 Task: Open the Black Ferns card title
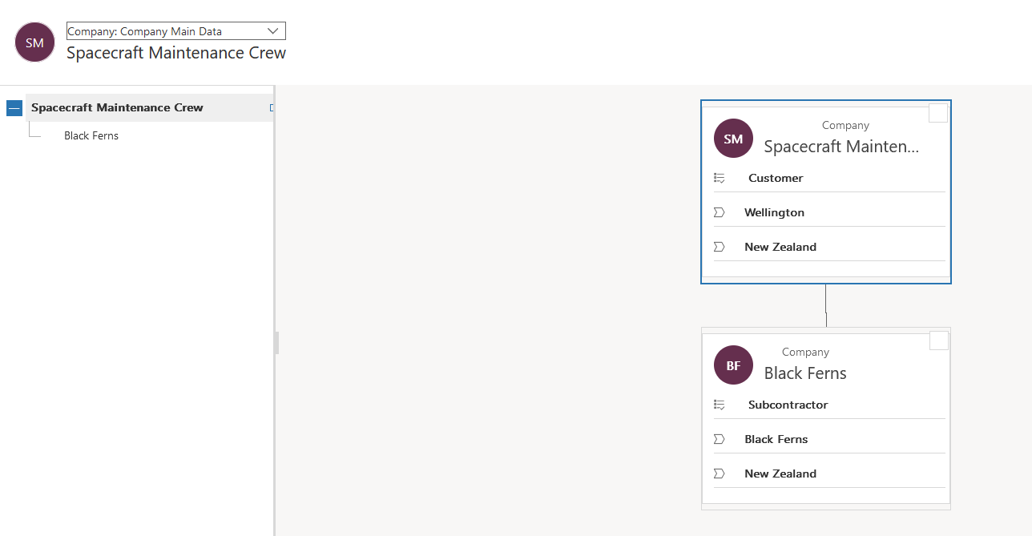coord(804,373)
